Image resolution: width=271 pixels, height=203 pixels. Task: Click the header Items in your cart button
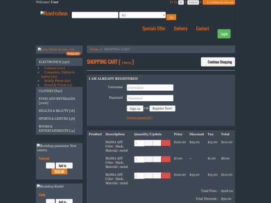click(219, 3)
